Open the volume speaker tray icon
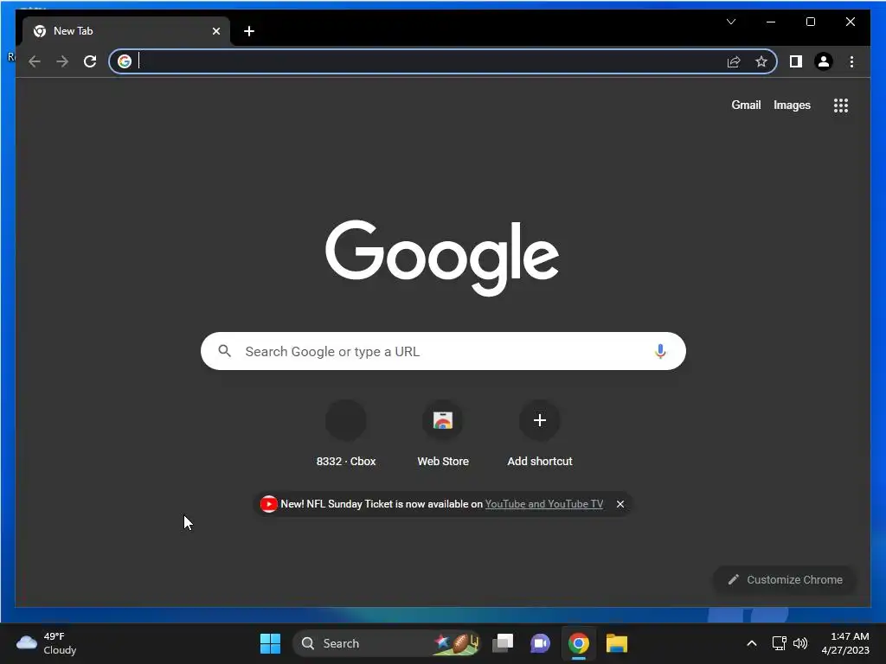Screen dimensions: 886x664 click(x=800, y=643)
